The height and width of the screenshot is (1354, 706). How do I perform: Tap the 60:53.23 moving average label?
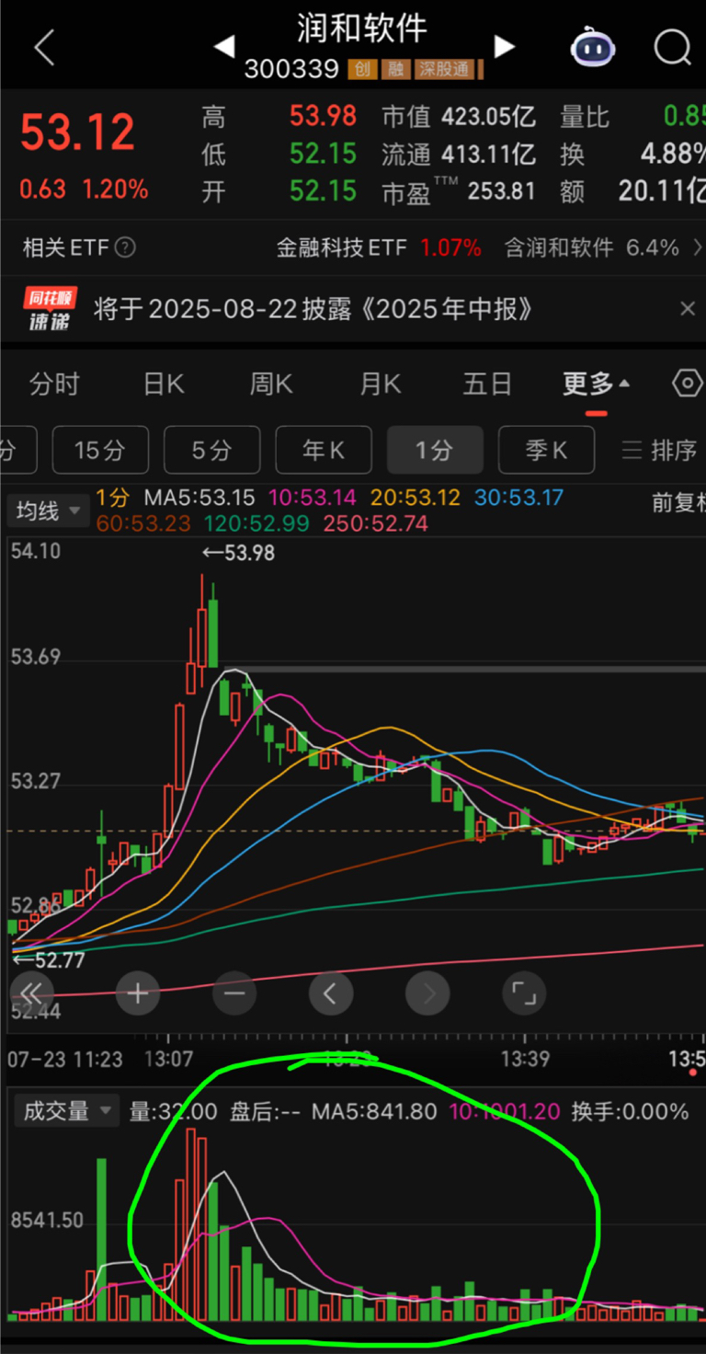142,523
